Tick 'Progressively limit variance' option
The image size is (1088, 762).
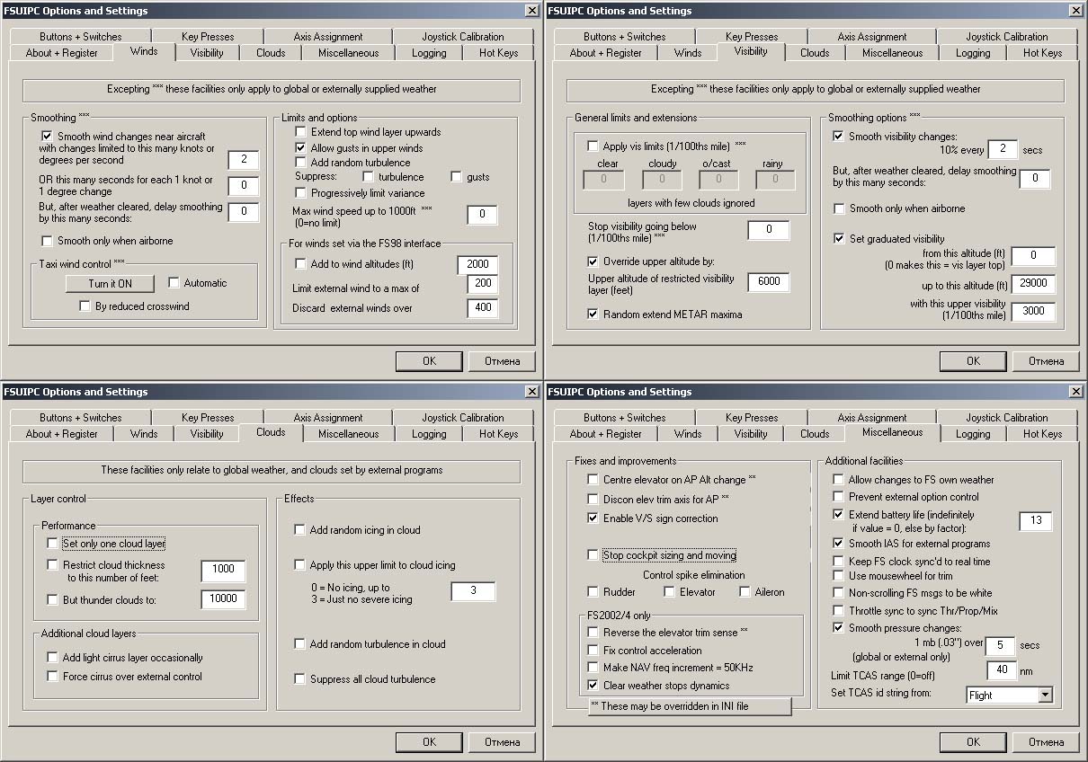pyautogui.click(x=301, y=193)
